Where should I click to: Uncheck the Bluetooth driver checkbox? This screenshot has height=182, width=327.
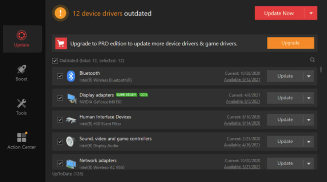pyautogui.click(x=60, y=76)
